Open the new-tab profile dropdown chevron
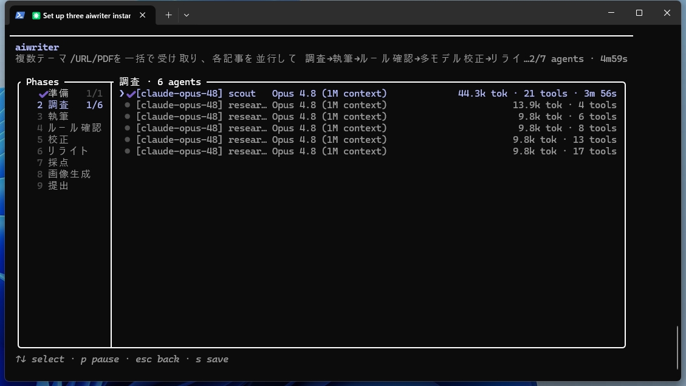The height and width of the screenshot is (386, 686). [x=187, y=15]
